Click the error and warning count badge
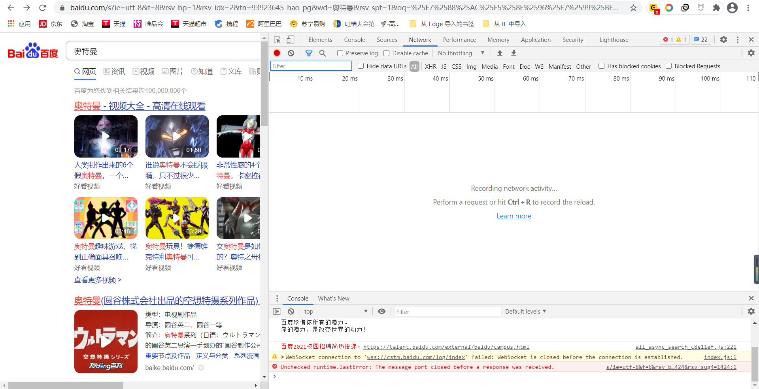 [675, 39]
